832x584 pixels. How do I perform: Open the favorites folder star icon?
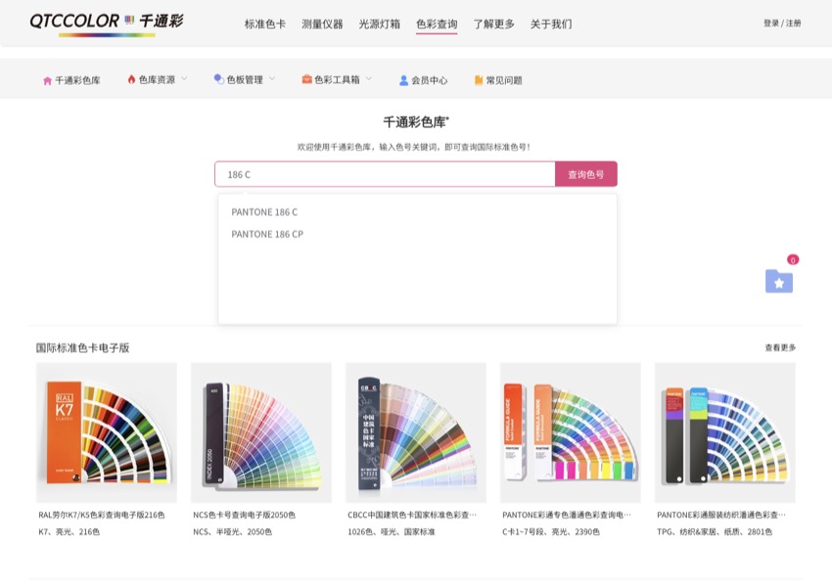pyautogui.click(x=779, y=282)
